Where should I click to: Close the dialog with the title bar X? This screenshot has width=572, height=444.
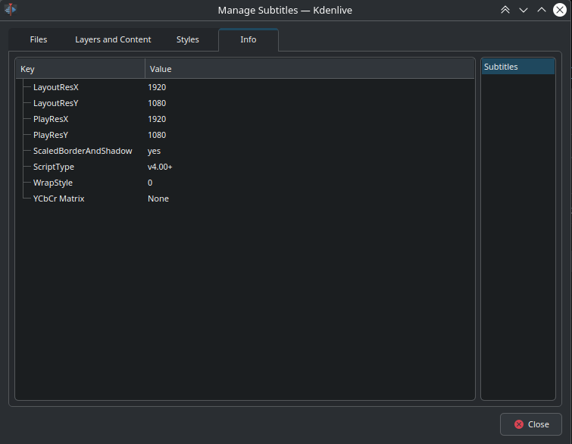(560, 10)
